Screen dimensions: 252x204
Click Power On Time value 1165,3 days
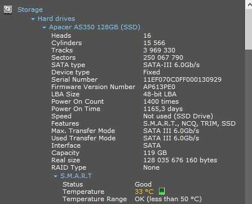tap(163, 109)
